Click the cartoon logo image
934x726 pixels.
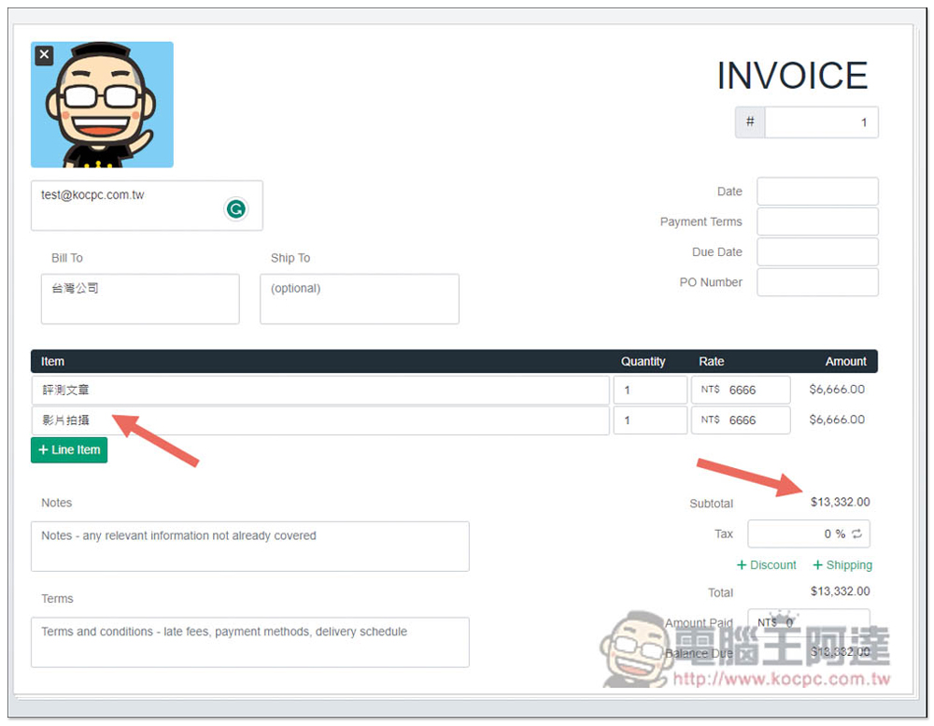click(102, 105)
